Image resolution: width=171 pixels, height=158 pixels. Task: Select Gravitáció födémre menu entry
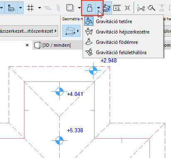[x=123, y=42]
